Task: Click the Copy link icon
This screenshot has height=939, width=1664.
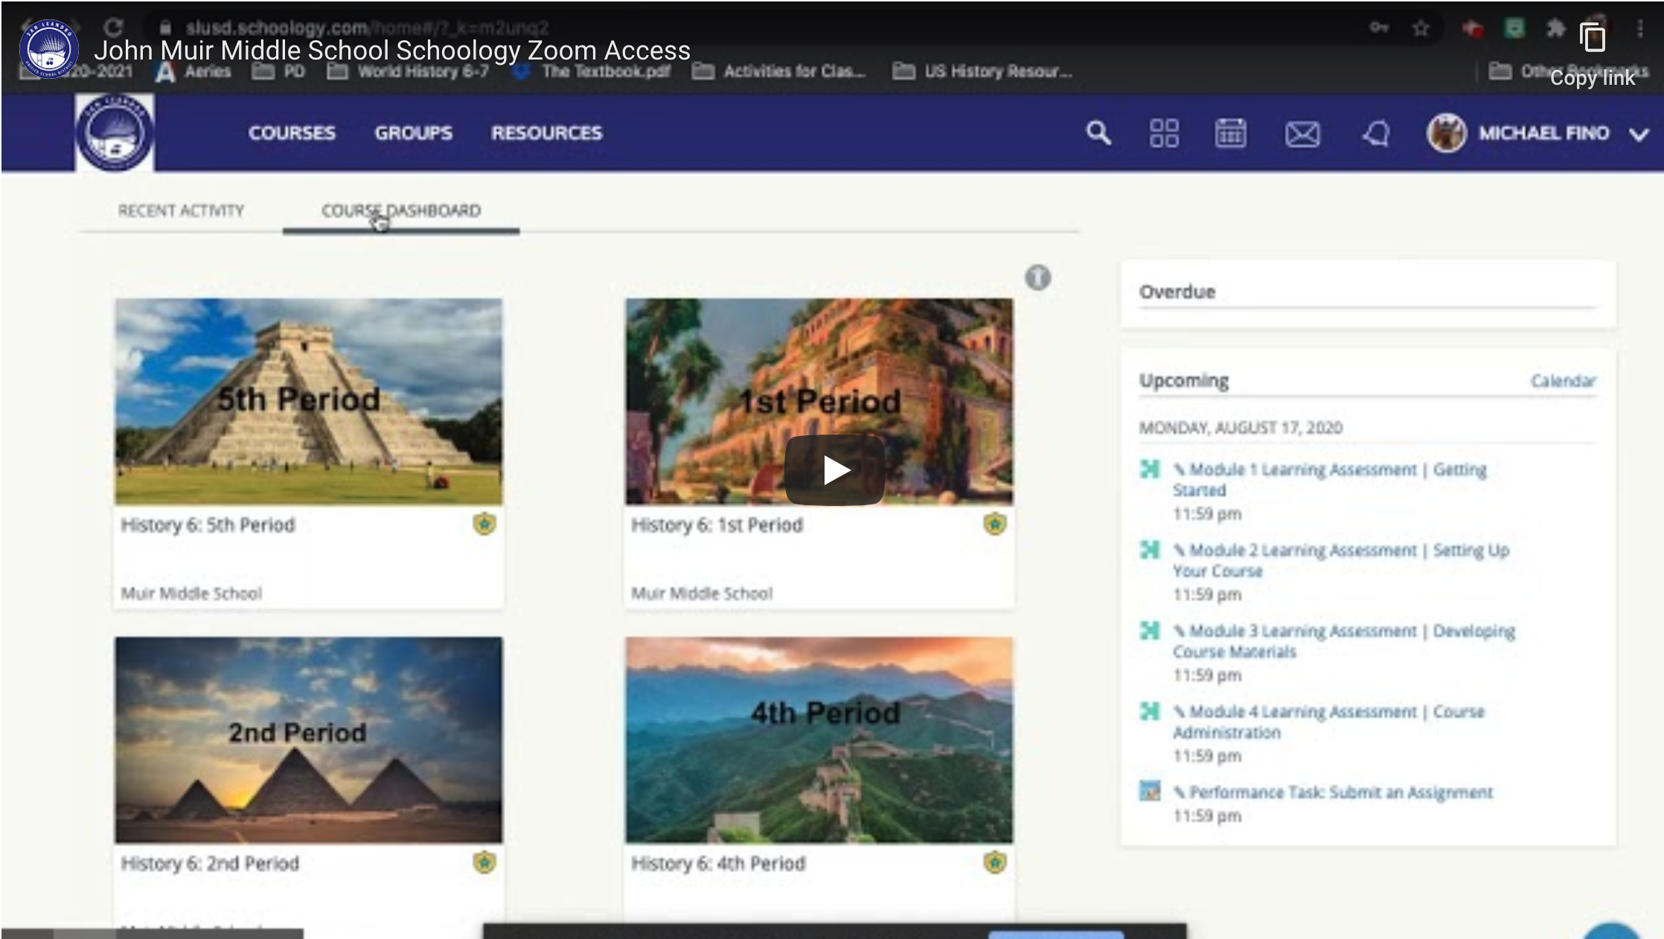Action: [x=1592, y=37]
